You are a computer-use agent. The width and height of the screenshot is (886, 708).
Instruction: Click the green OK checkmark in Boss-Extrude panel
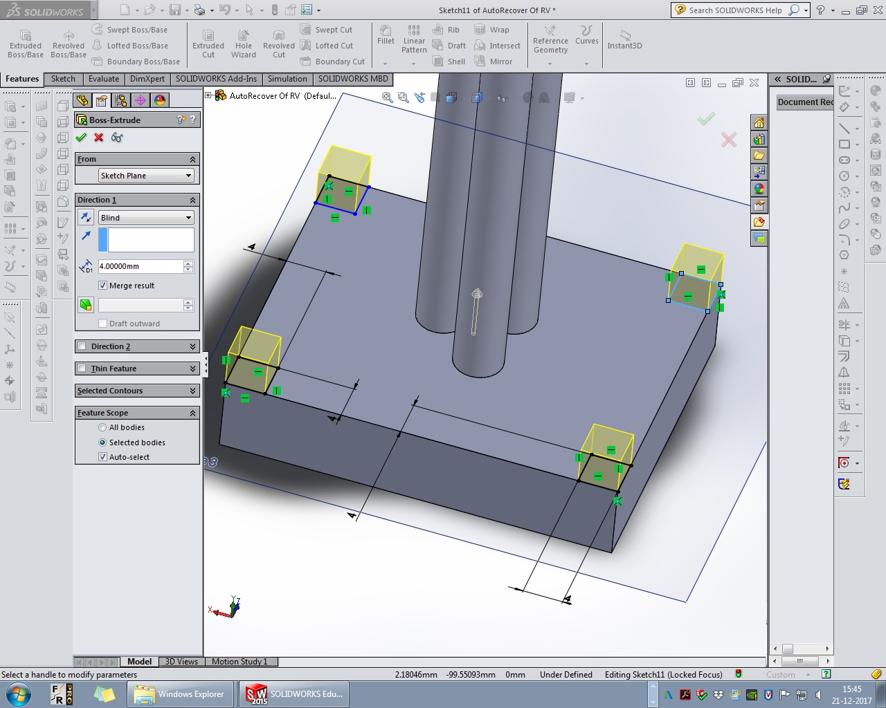[81, 138]
